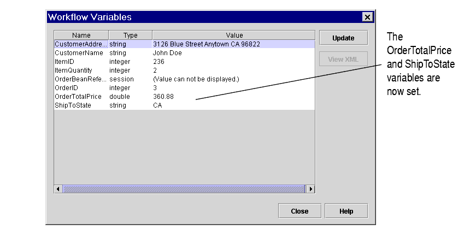The width and height of the screenshot is (470, 236).
Task: Click the value John Doe
Action: [x=167, y=53]
